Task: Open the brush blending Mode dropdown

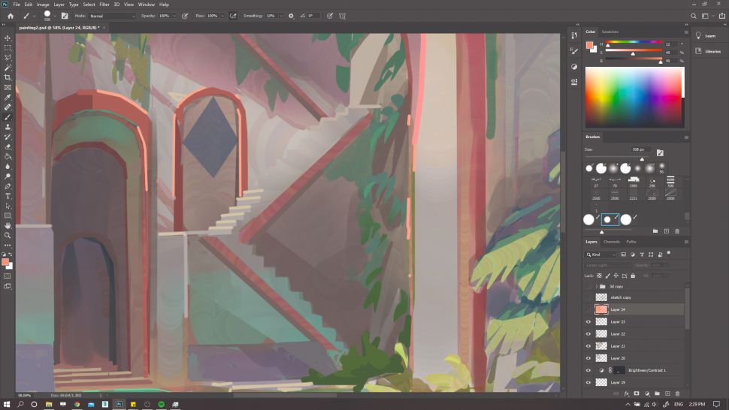Action: coord(112,16)
